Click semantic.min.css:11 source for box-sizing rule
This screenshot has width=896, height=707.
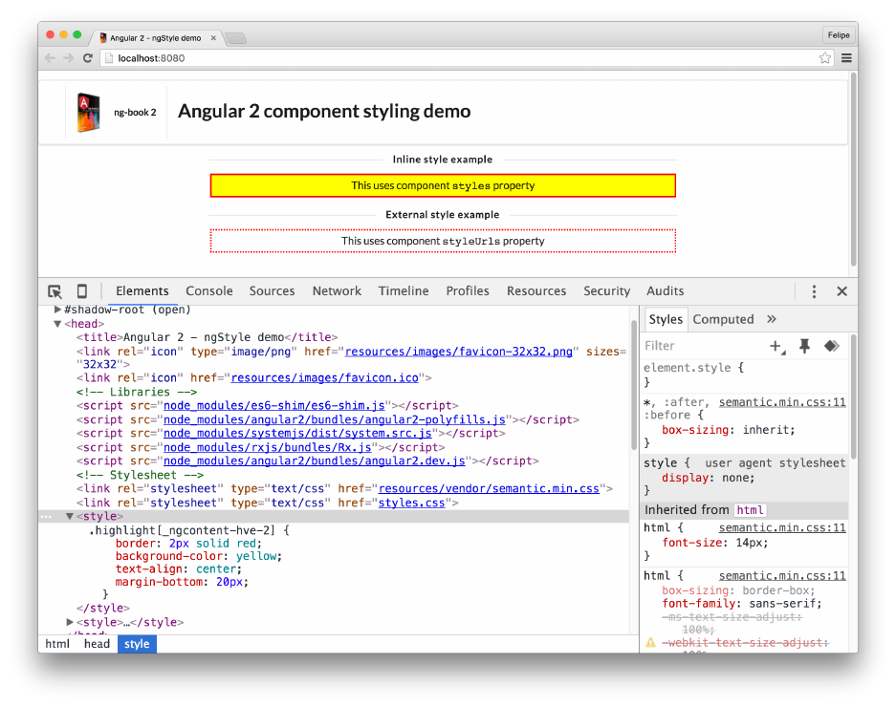[x=782, y=402]
